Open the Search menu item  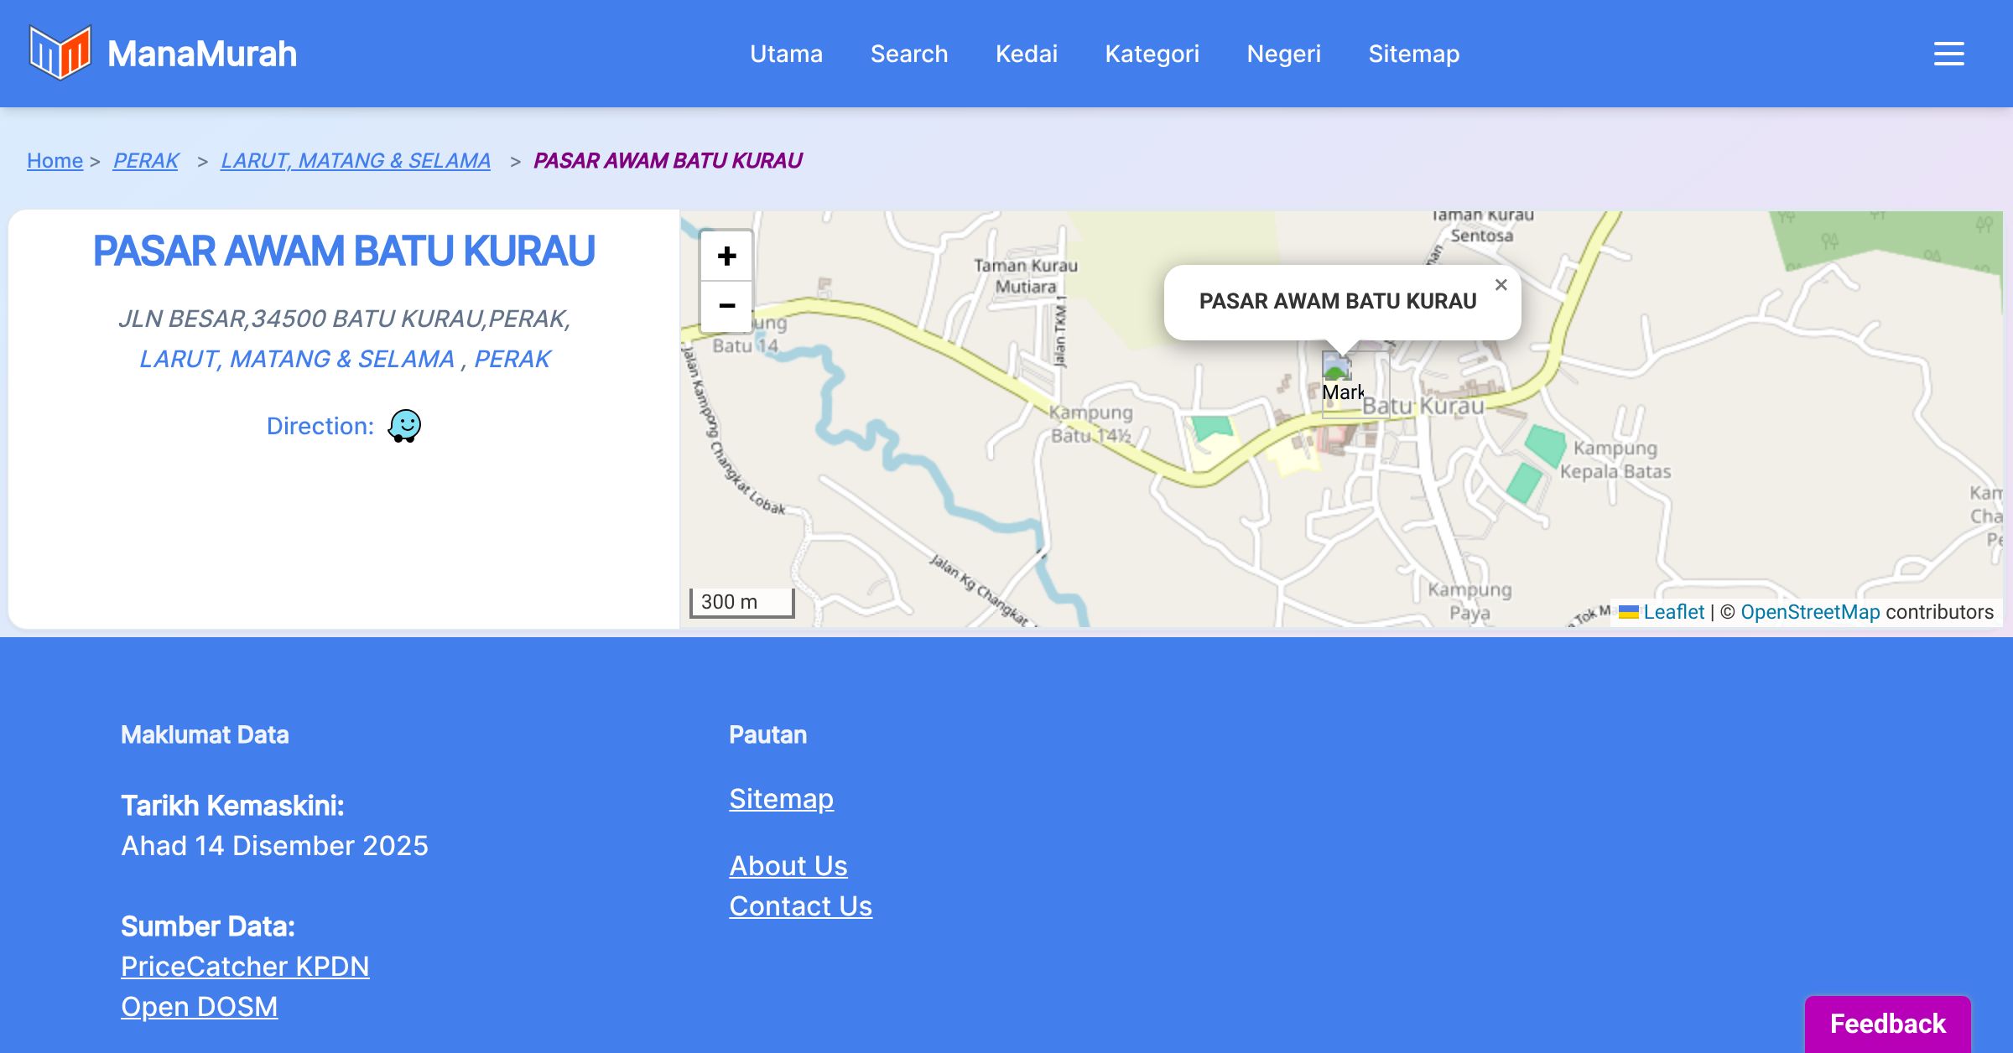click(908, 54)
